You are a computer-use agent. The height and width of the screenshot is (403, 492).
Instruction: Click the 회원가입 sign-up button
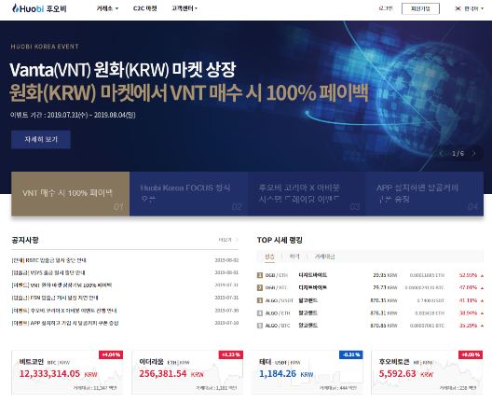[420, 8]
